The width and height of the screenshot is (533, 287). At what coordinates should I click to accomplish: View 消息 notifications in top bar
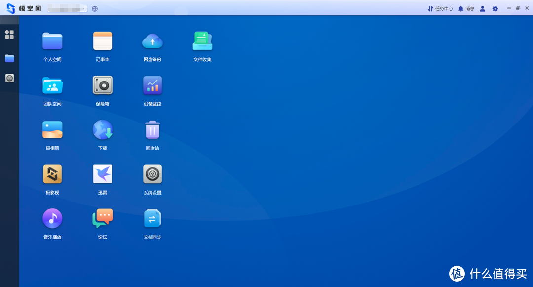tap(466, 9)
